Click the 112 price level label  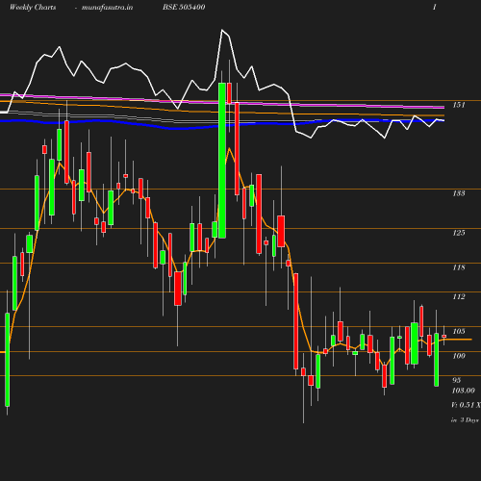click(x=459, y=296)
